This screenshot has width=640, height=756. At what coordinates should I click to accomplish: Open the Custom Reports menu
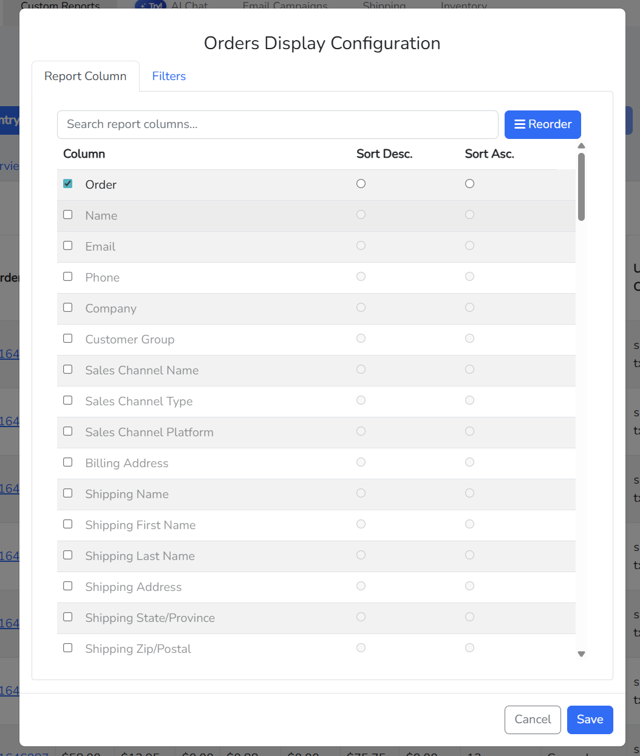(x=60, y=5)
